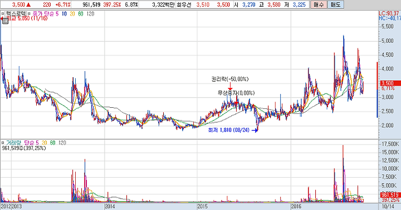Select green 60 in the volume legend
Screen dimensions: 401x210
tap(52, 143)
